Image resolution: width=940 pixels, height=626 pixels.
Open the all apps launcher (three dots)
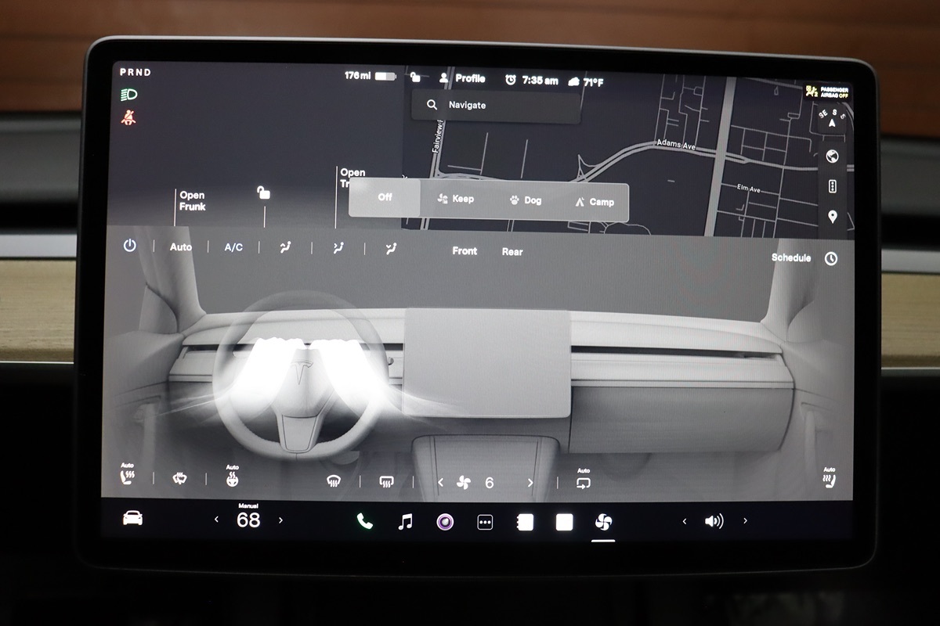[485, 523]
